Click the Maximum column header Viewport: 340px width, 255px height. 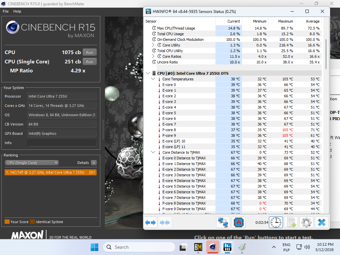pos(282,21)
